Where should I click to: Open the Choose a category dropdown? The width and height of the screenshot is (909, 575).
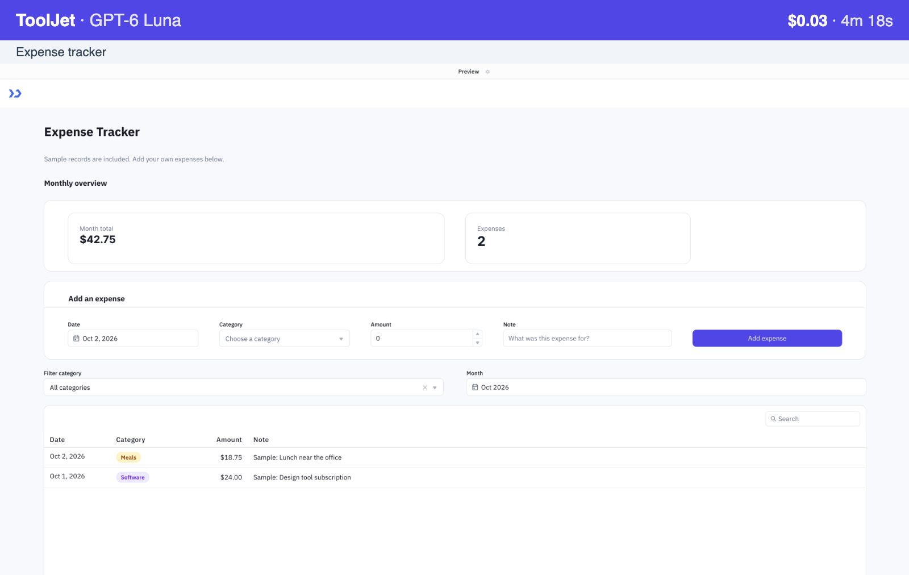tap(284, 339)
